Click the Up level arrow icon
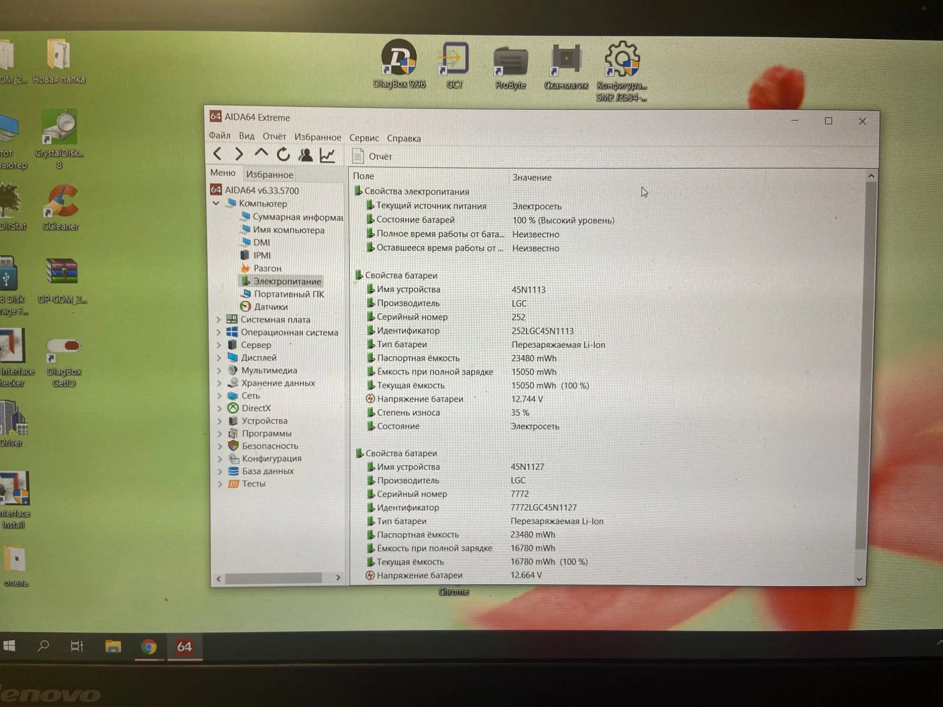Screen dimensions: 943x707 tap(261, 153)
